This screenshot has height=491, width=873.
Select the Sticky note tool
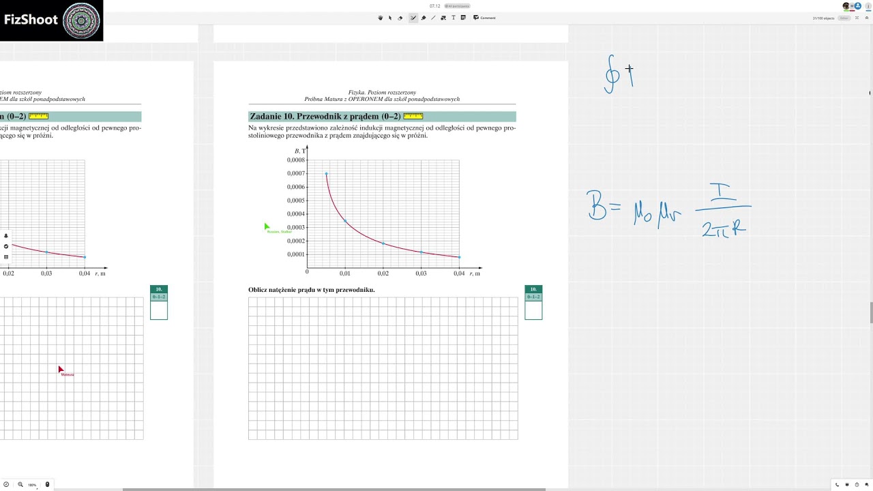(463, 18)
